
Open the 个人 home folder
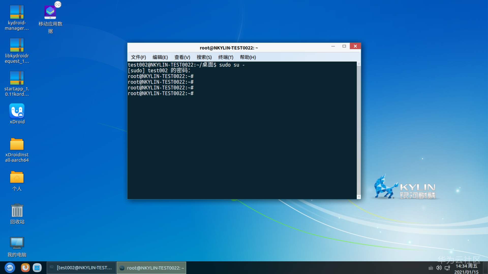click(x=17, y=177)
